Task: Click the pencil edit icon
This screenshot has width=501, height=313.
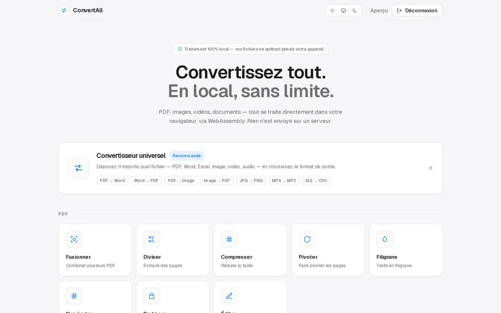Action: (x=229, y=296)
